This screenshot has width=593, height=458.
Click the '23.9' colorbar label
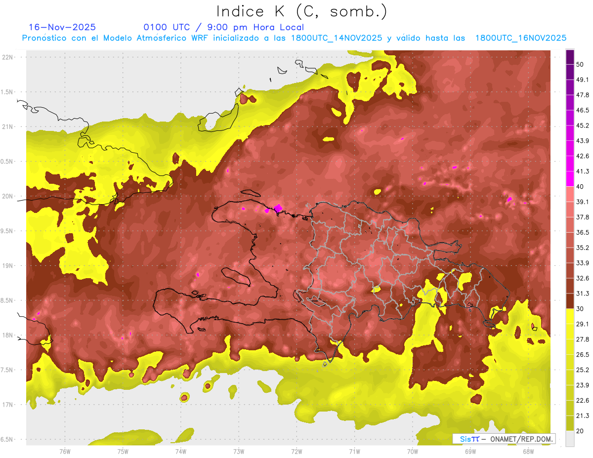tap(583, 385)
